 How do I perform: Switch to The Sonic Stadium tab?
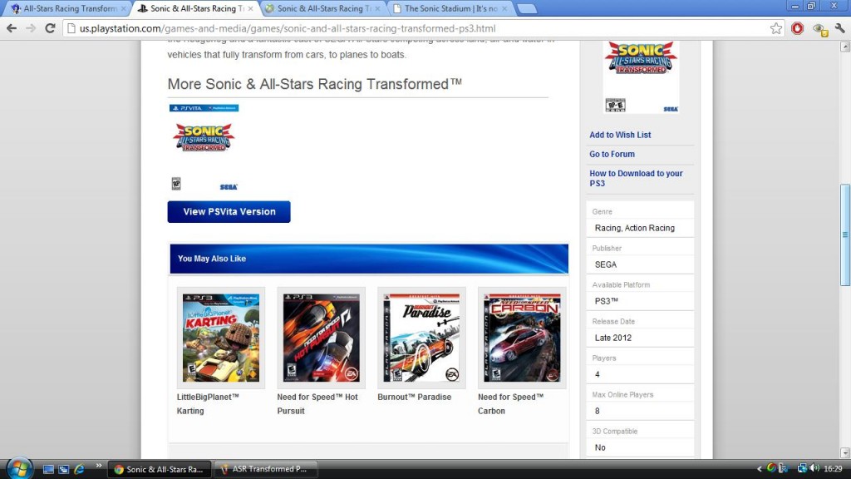(450, 8)
